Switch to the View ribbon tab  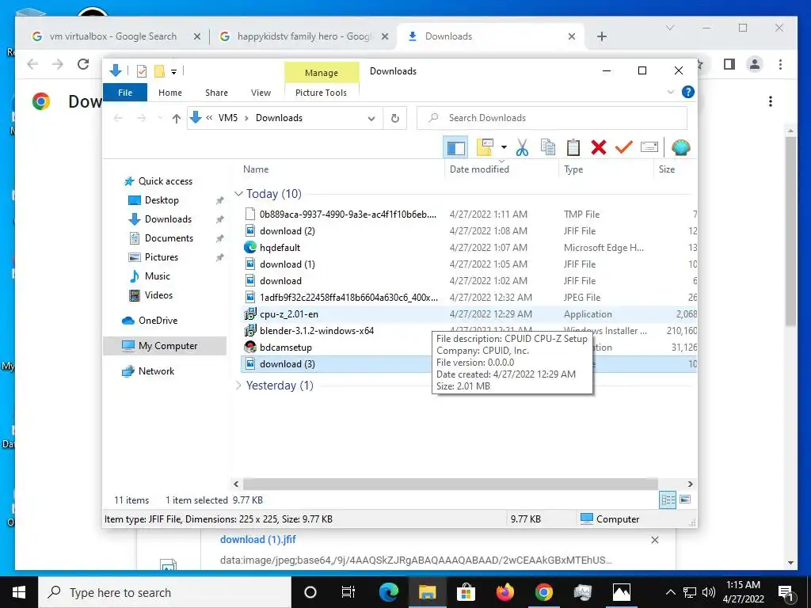tap(261, 93)
